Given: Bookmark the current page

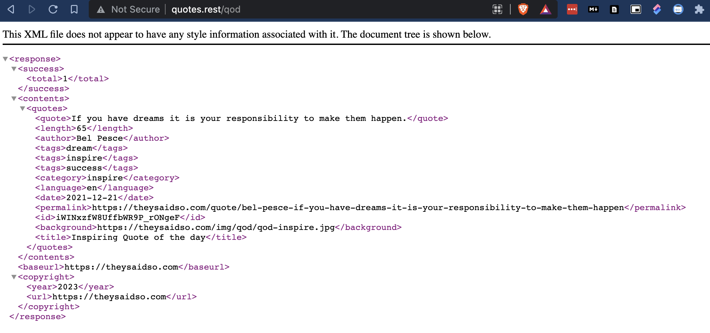Looking at the screenshot, I should click(x=75, y=9).
